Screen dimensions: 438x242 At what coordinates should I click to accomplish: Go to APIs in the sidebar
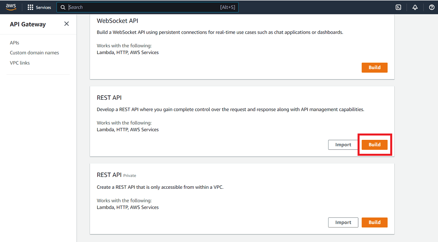click(x=14, y=43)
